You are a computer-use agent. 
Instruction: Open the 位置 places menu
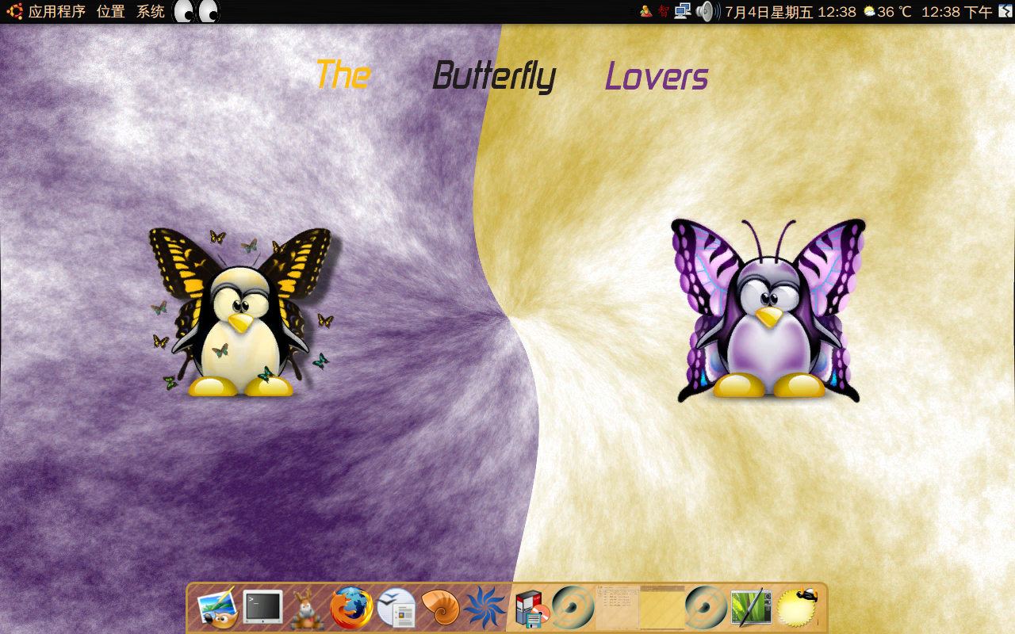[111, 12]
